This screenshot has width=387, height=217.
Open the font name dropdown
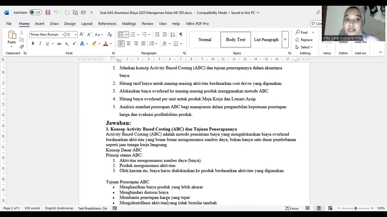coord(63,35)
